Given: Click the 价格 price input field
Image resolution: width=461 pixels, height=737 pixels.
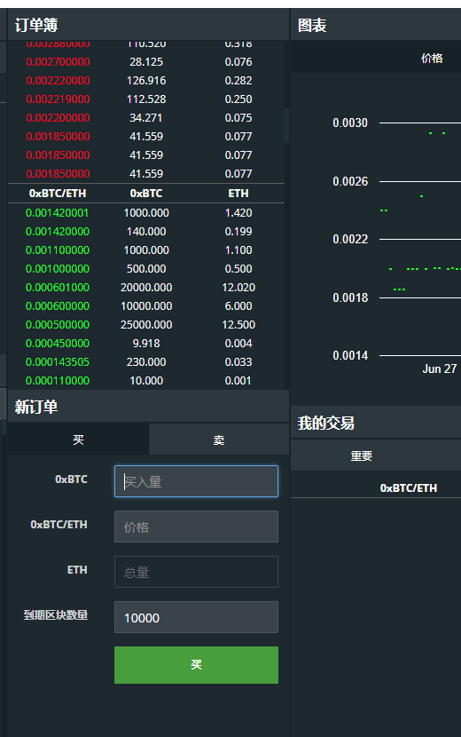Looking at the screenshot, I should click(x=196, y=527).
